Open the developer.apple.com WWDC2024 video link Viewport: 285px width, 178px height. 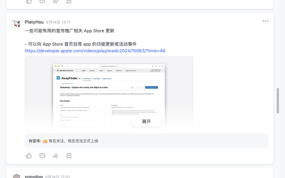(x=95, y=51)
